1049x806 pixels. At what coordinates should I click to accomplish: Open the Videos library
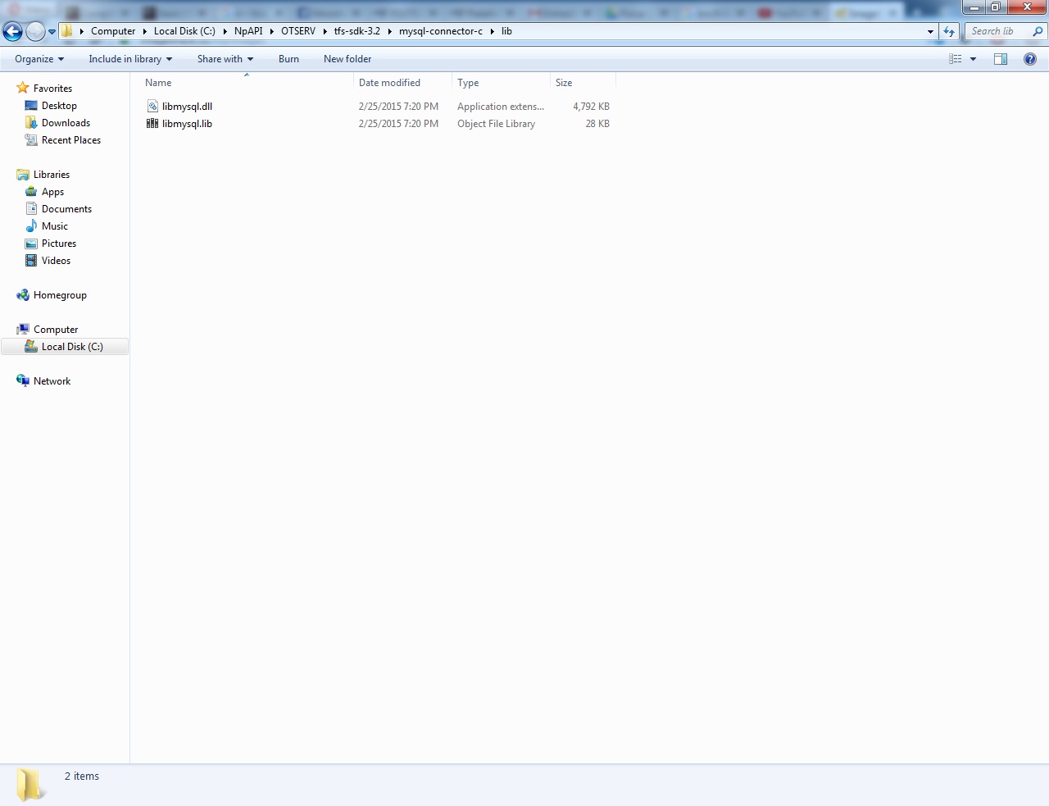click(x=56, y=261)
